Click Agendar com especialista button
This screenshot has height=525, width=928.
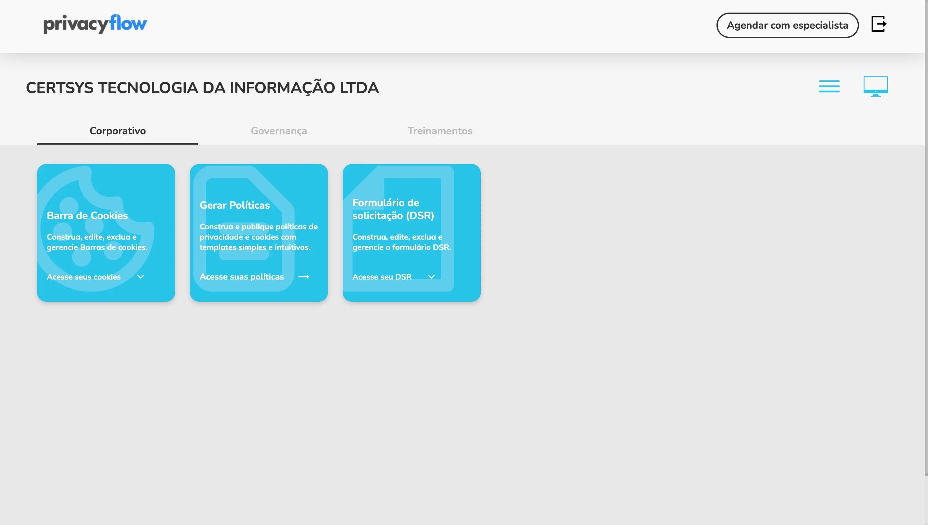787,25
